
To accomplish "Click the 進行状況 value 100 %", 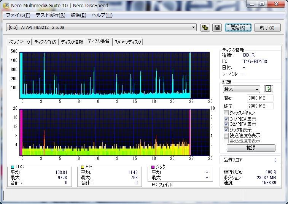I will pyautogui.click(x=271, y=172).
